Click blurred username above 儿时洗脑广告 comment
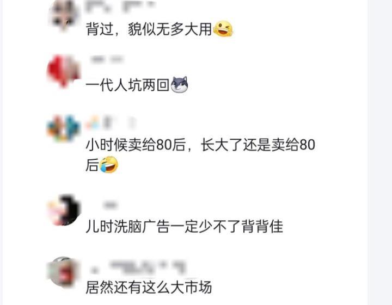 pyautogui.click(x=110, y=205)
